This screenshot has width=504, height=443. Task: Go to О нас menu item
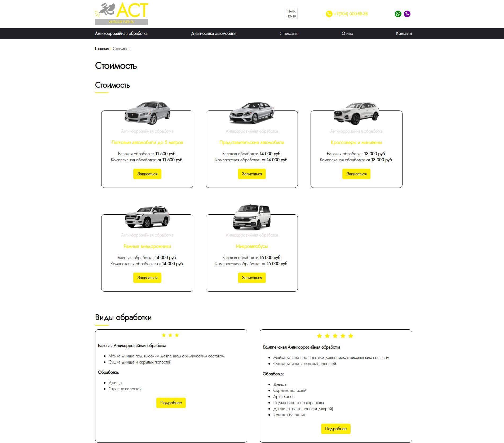[347, 33]
